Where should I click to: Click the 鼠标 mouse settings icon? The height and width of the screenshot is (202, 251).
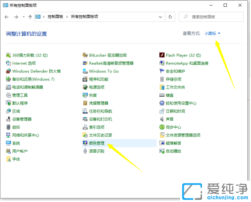coord(9,127)
